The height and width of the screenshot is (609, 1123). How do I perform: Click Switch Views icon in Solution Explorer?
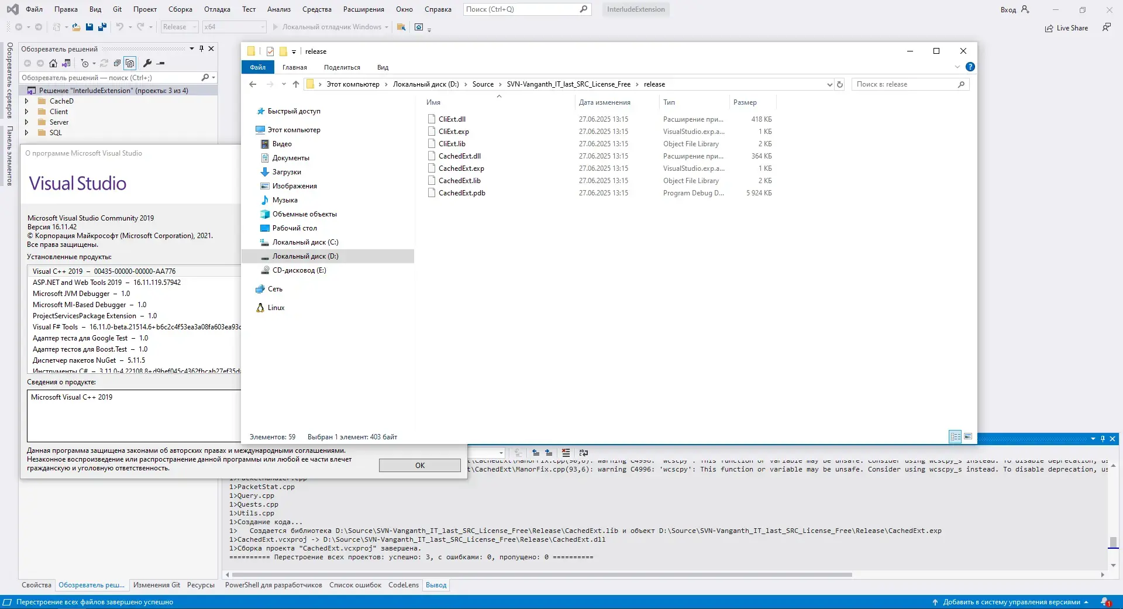tap(66, 63)
